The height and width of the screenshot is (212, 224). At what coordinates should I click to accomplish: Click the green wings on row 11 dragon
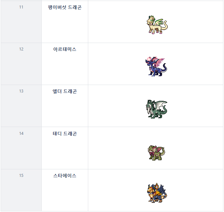160,22
